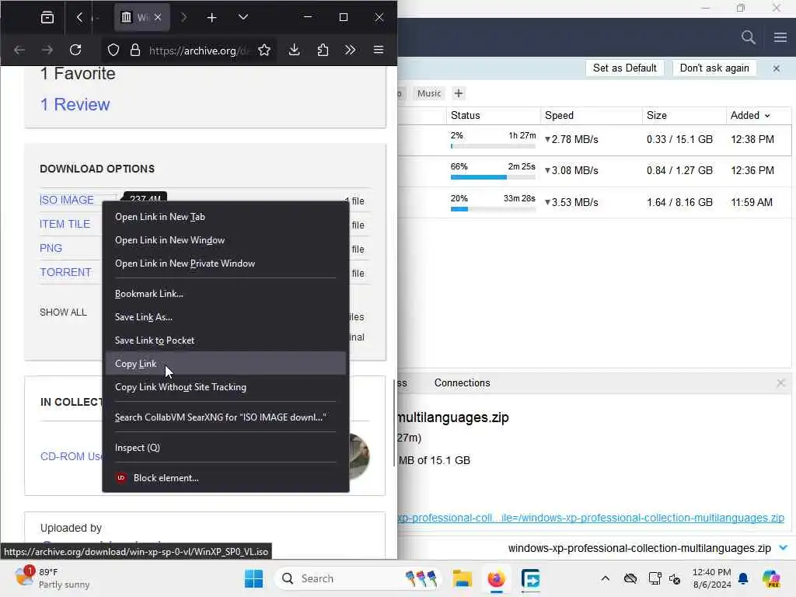Select Bookmark Link menu entry
The height and width of the screenshot is (597, 796).
point(225,293)
